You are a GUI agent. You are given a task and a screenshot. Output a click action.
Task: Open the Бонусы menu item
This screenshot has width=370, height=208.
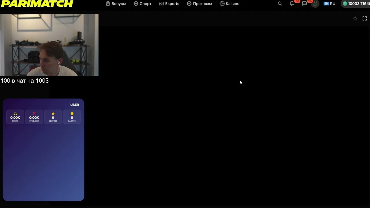coord(116,4)
